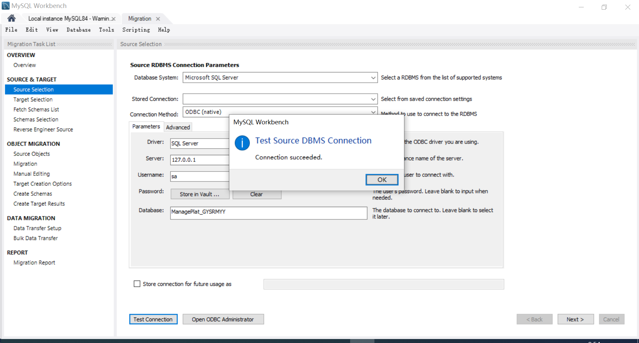639x343 pixels.
Task: Select Target Selection in the task list
Action: tap(33, 99)
